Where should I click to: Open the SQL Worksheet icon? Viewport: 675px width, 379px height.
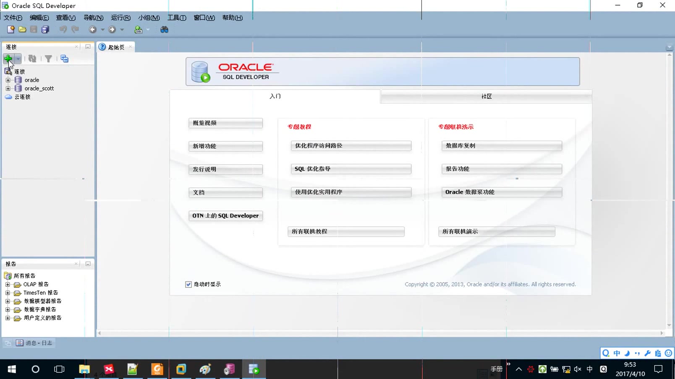(x=138, y=29)
